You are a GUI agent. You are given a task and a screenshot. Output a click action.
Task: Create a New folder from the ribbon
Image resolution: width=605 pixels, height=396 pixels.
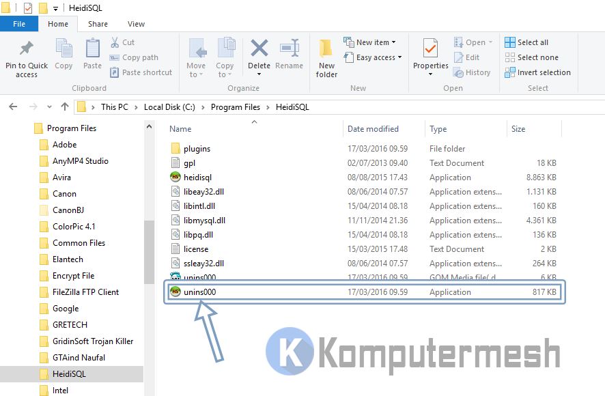coord(326,58)
